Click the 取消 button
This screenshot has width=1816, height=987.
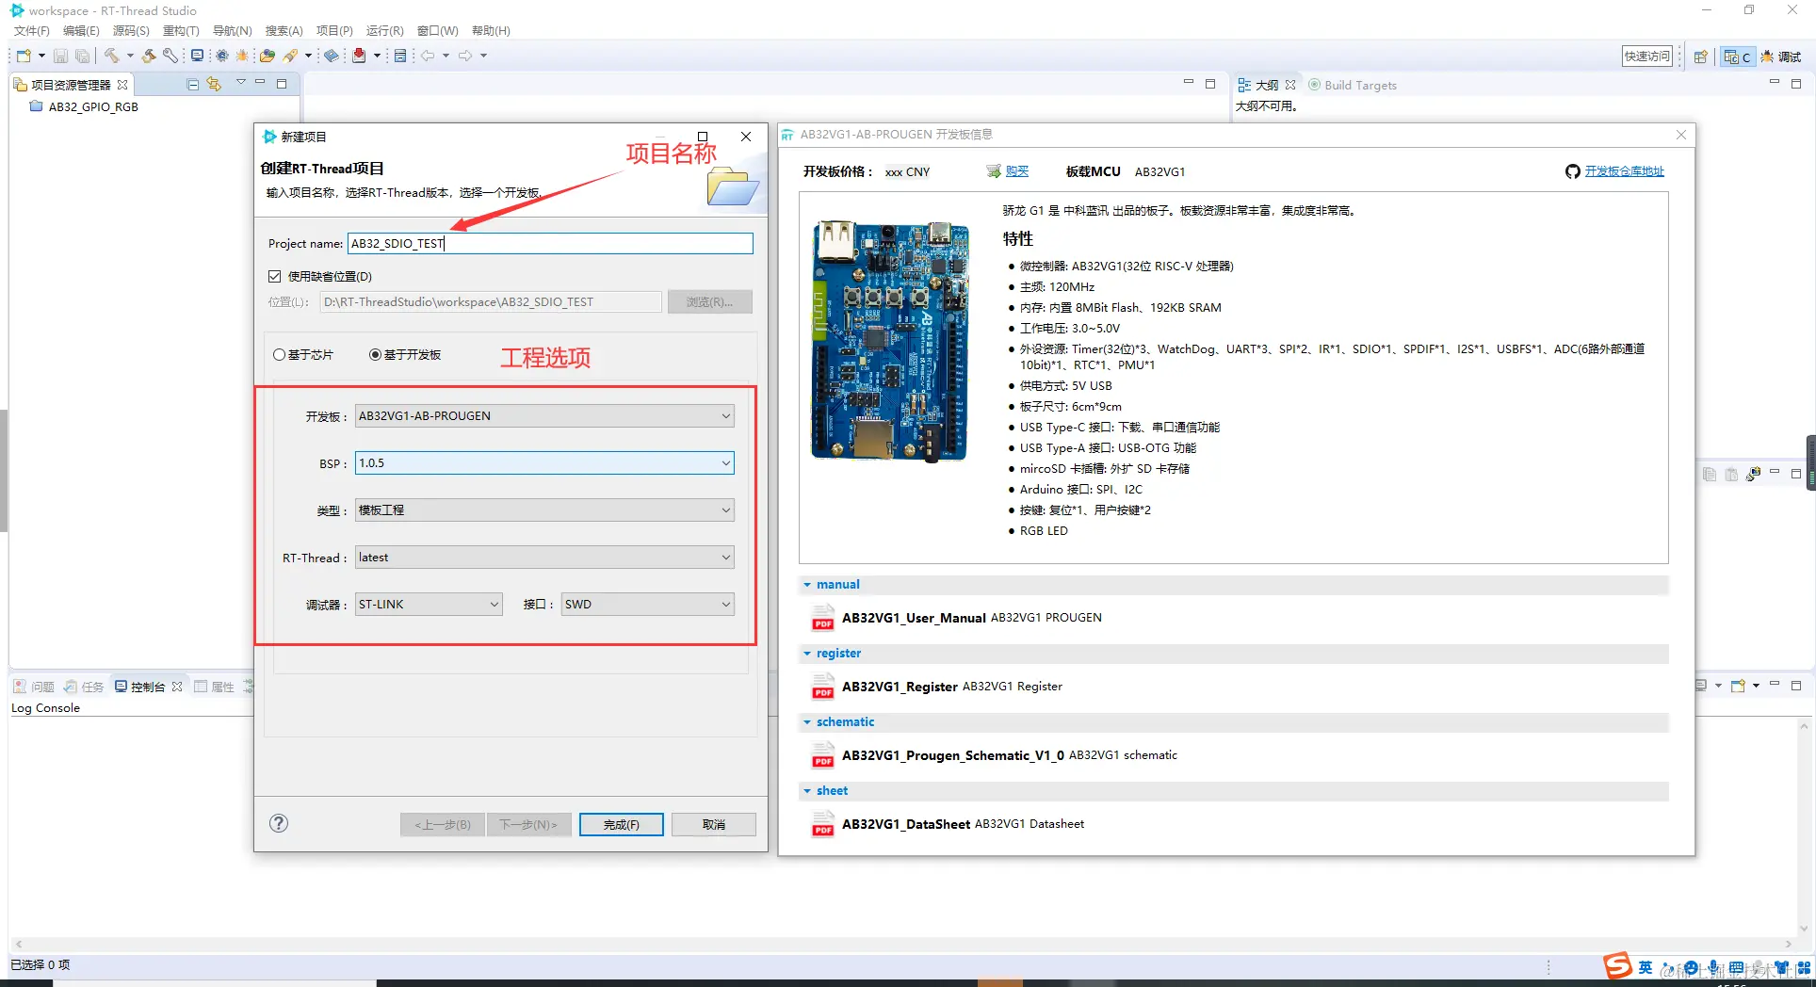pyautogui.click(x=714, y=825)
